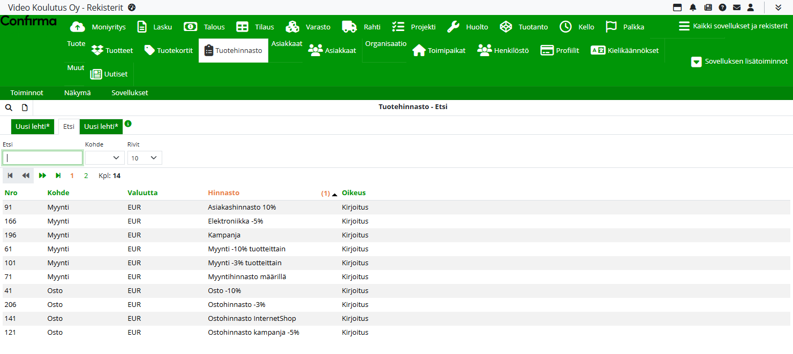Open the help question mark icon

(722, 7)
